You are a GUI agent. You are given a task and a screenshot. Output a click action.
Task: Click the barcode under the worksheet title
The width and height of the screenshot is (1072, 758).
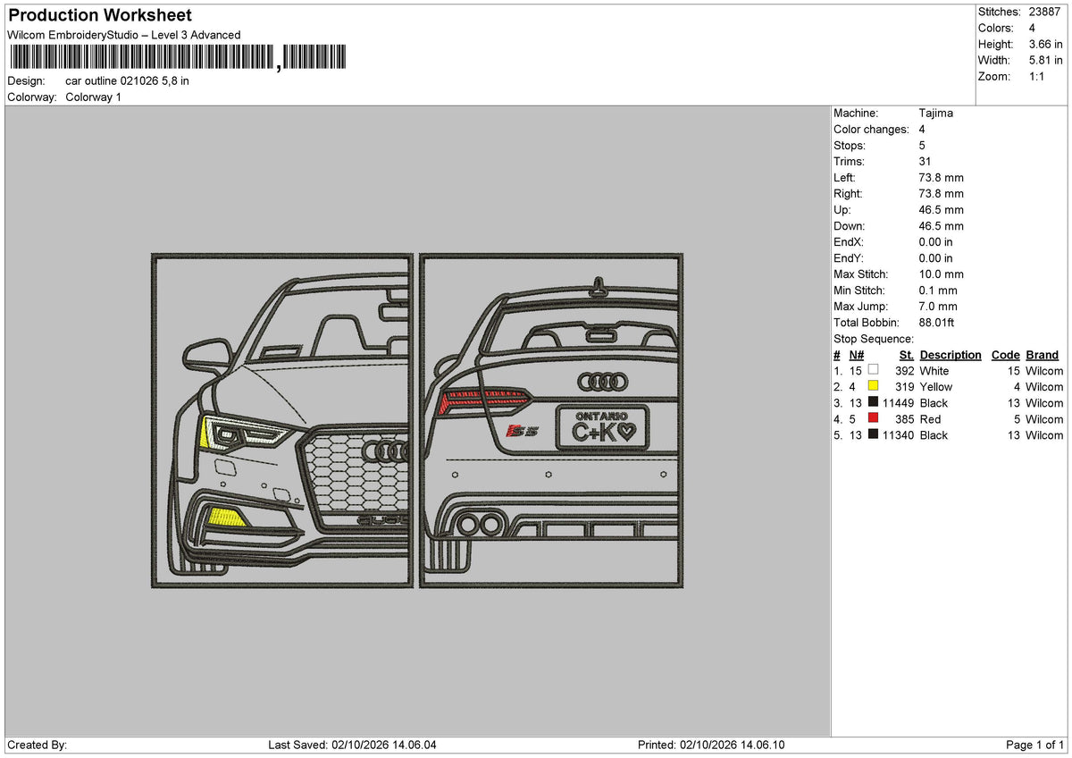pyautogui.click(x=177, y=58)
